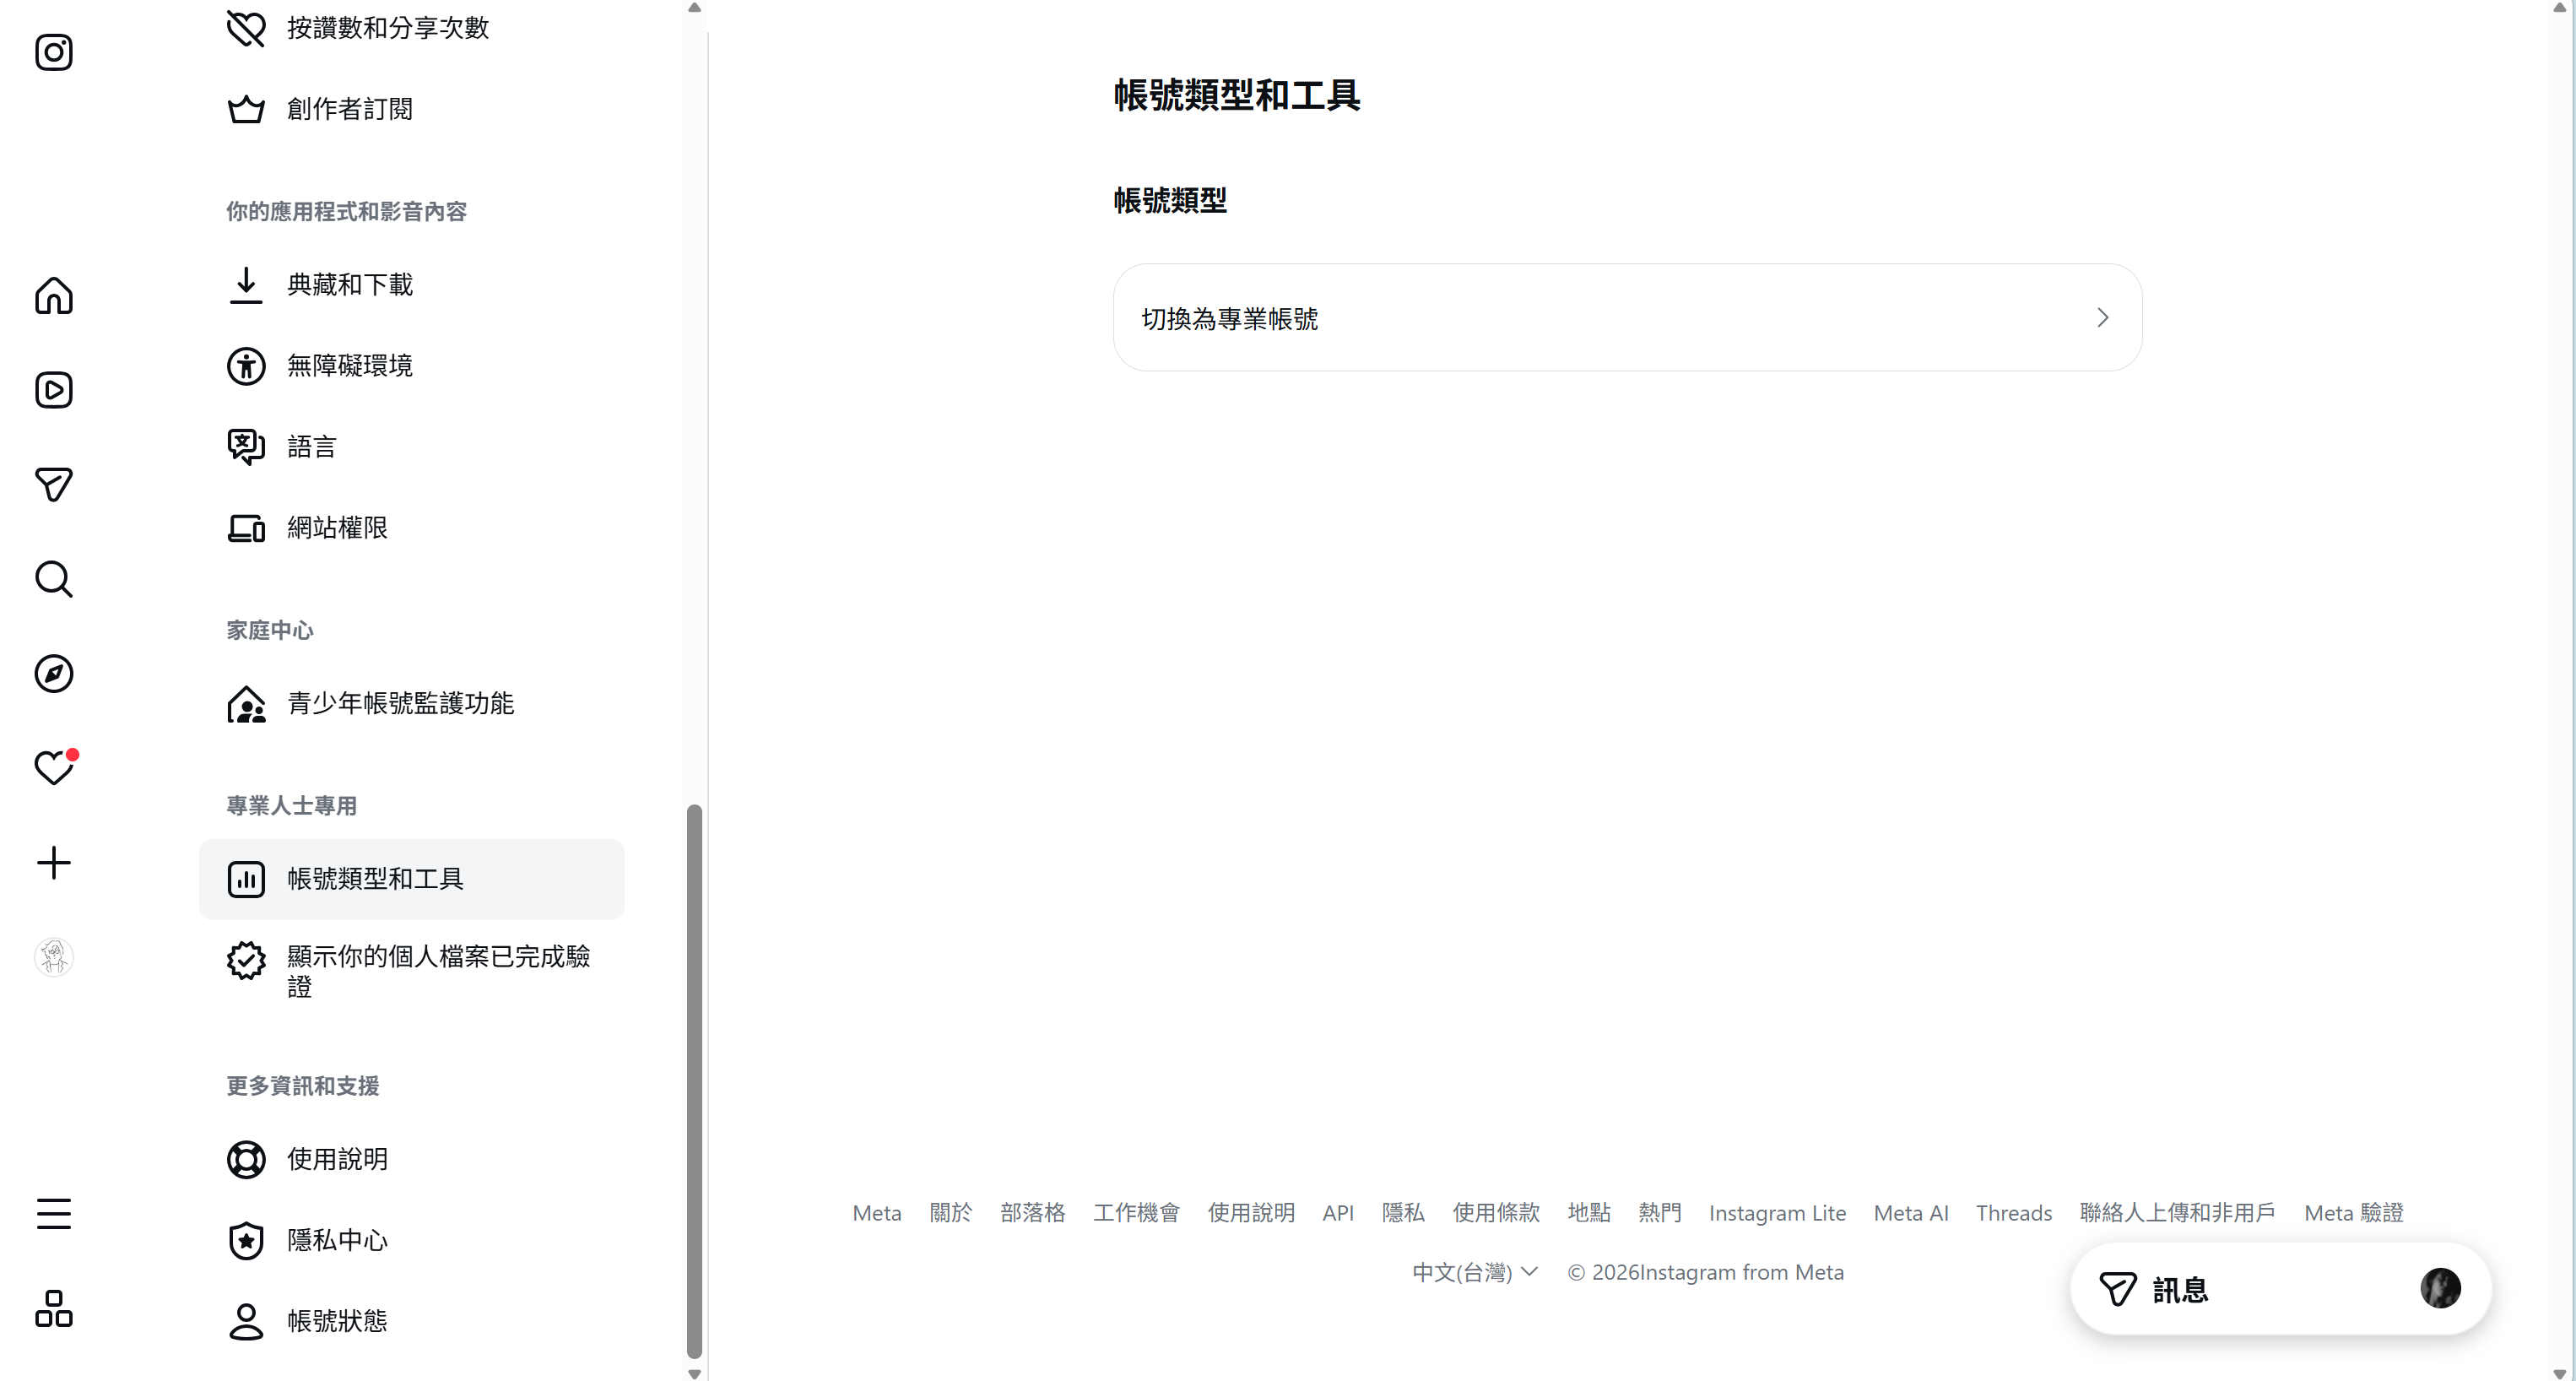Open 顯示你的個人檔案已完成驗證
The height and width of the screenshot is (1381, 2576).
pyautogui.click(x=411, y=970)
